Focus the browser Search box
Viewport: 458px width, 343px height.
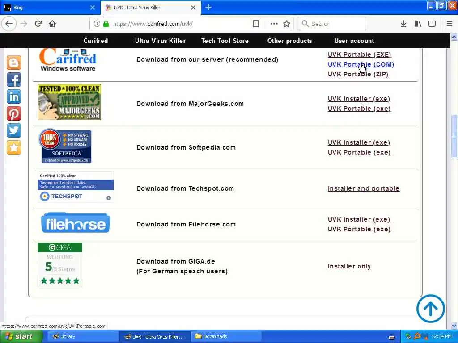(x=332, y=24)
